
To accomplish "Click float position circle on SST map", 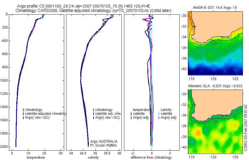I will (215, 43).
